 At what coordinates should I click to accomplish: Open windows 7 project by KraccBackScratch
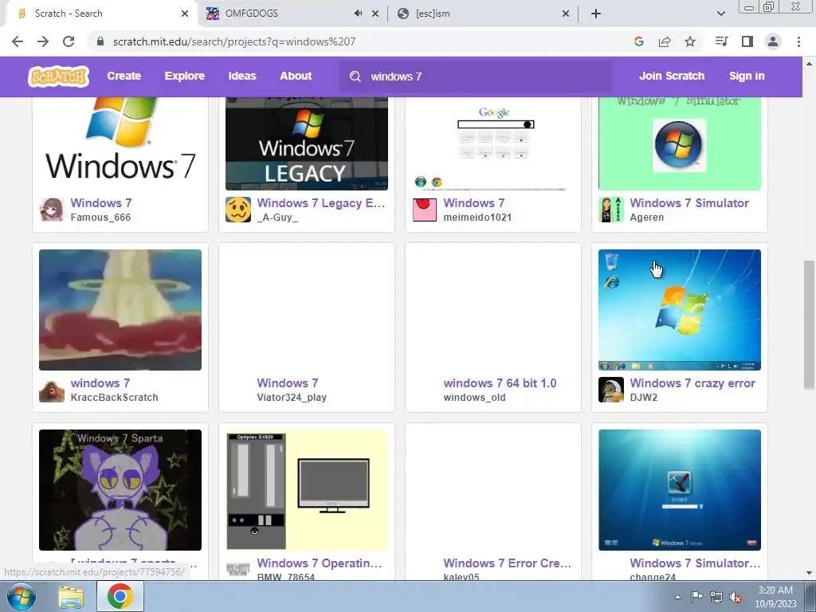(x=100, y=383)
